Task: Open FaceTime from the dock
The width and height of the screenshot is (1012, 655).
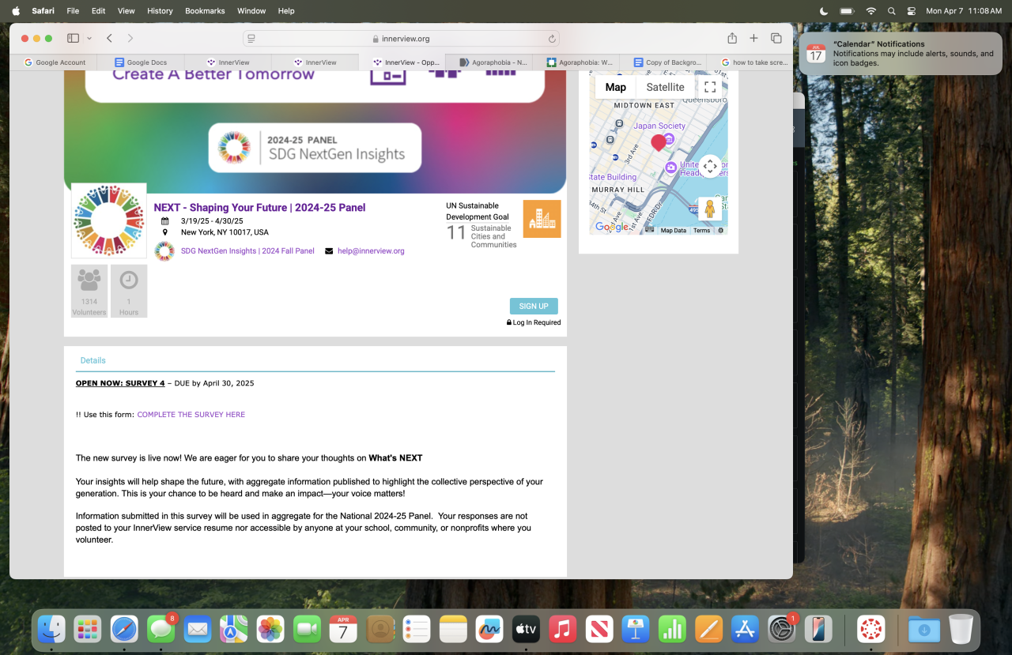Action: pyautogui.click(x=307, y=629)
